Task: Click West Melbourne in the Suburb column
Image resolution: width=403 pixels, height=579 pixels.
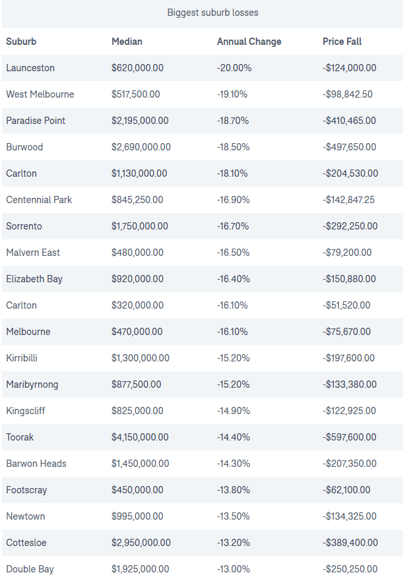Action: tap(40, 94)
